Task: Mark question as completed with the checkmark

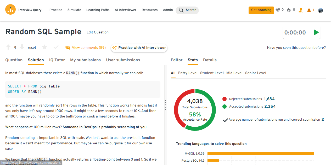Action: pos(56,47)
